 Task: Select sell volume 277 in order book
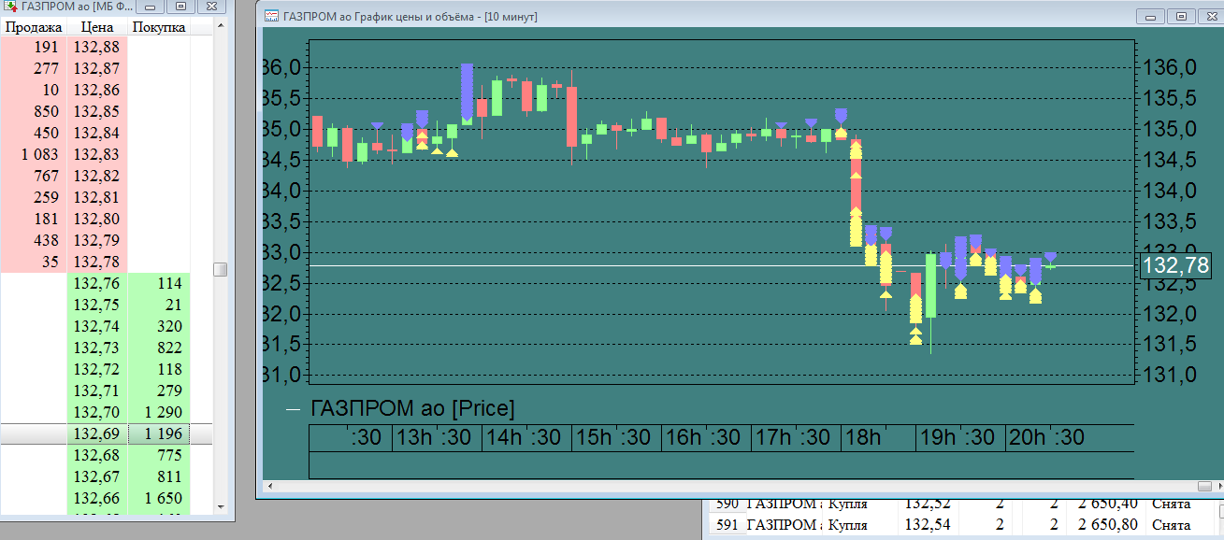(x=33, y=68)
